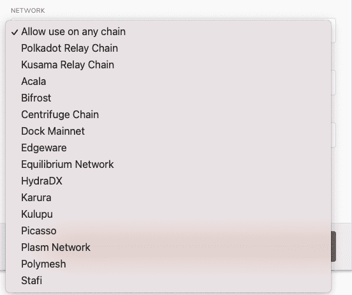Image resolution: width=352 pixels, height=295 pixels.
Task: Pick Edgeware from the network list
Action: tap(168, 148)
